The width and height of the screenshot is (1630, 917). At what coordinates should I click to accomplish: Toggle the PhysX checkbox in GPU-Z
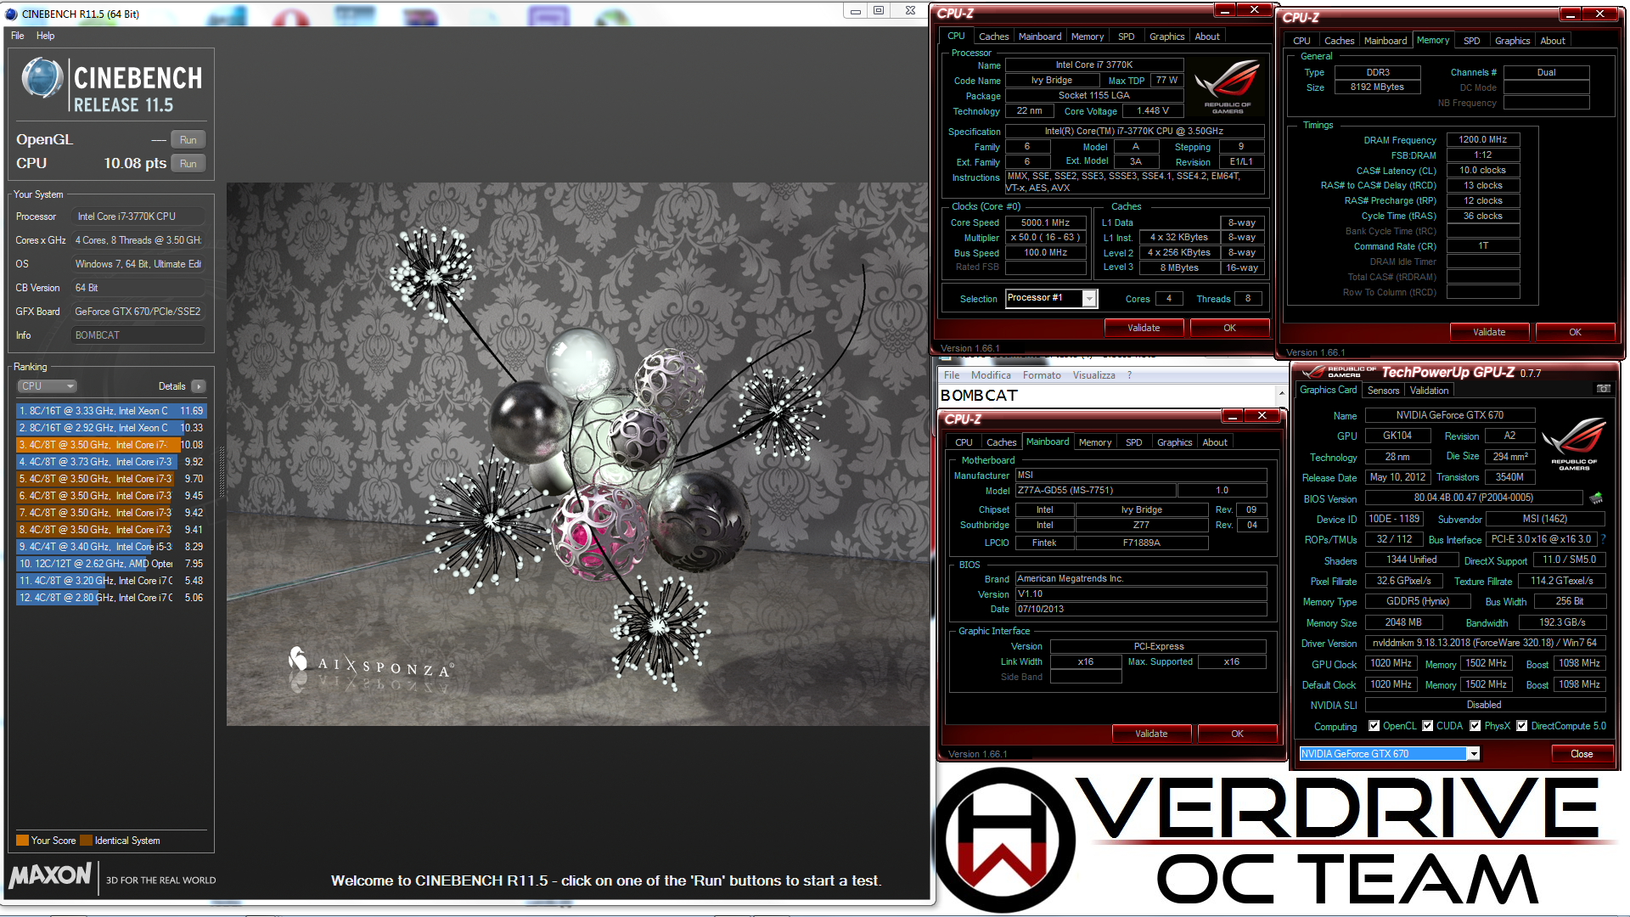1475,726
